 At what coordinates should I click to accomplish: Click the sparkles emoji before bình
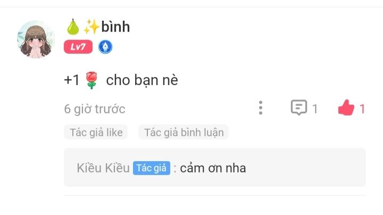(x=91, y=26)
